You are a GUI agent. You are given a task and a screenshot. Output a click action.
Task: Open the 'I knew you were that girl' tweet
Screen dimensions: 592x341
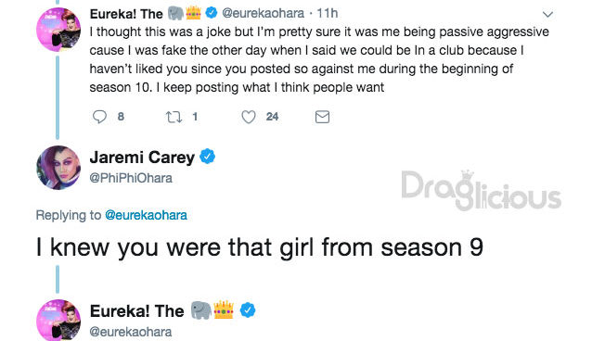coord(260,247)
